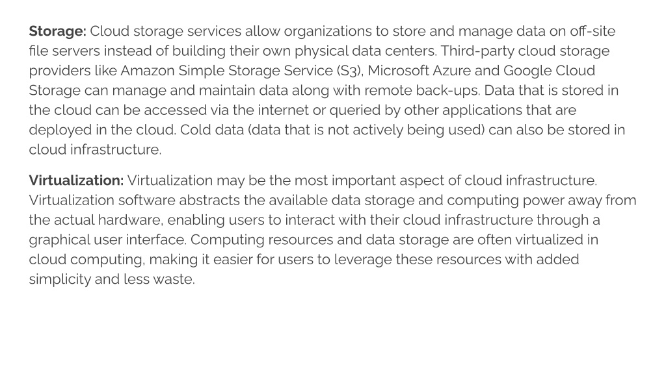666x374 pixels.
Task: Click the words "simplicity and less waste"
Action: tap(111, 279)
